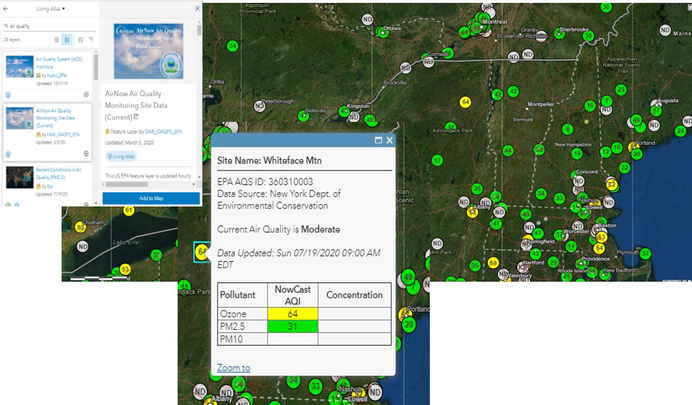Click the yellow Ozone 64 AQI cell
This screenshot has height=405, width=692.
(292, 314)
